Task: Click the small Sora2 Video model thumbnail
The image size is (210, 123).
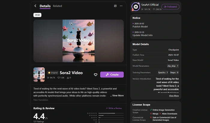Action: pos(39,75)
